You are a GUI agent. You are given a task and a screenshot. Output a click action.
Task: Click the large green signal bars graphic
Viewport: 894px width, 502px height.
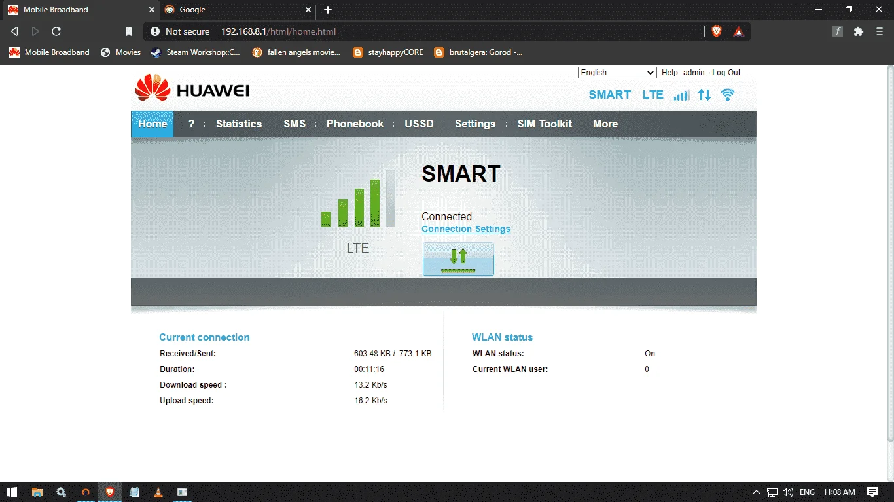pos(358,199)
